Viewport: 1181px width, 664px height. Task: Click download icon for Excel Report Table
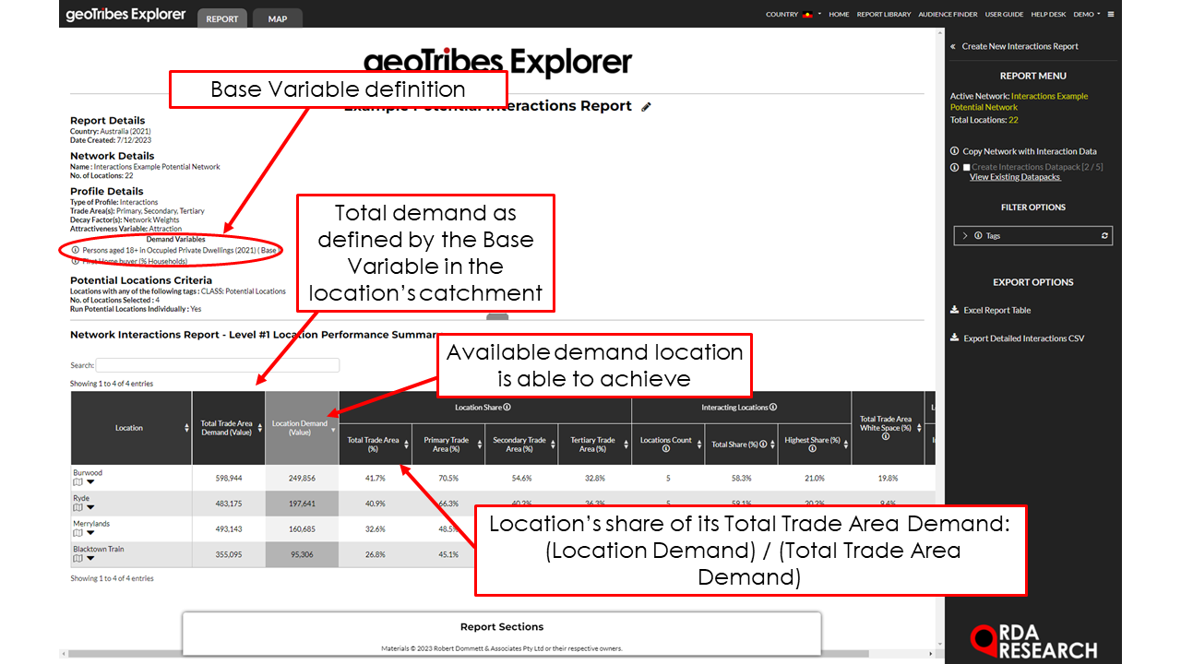(x=954, y=311)
